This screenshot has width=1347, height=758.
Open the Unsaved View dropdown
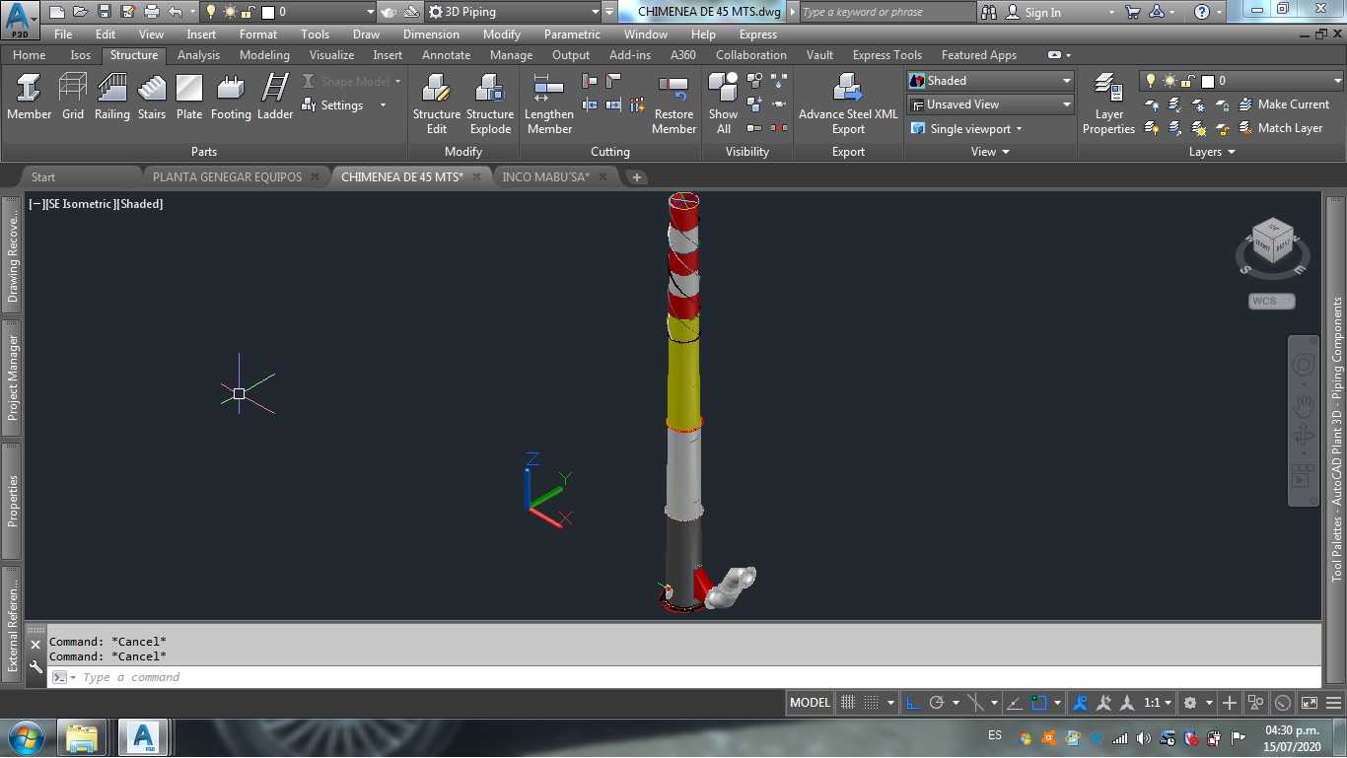990,104
